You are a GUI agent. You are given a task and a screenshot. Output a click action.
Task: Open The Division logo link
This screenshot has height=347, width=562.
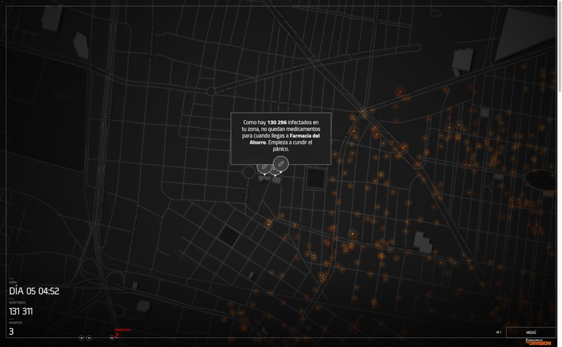coord(538,343)
